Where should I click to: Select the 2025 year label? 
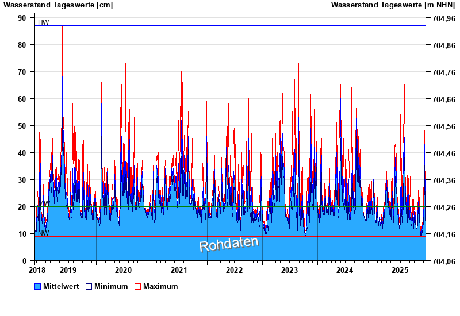click(400, 270)
